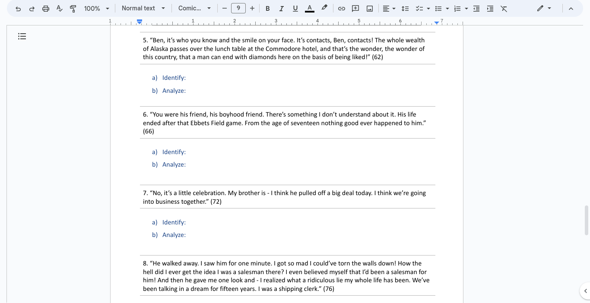Show the document outline
The width and height of the screenshot is (590, 303).
click(x=22, y=37)
